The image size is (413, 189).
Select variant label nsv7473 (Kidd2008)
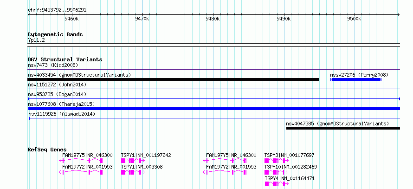tap(53, 65)
